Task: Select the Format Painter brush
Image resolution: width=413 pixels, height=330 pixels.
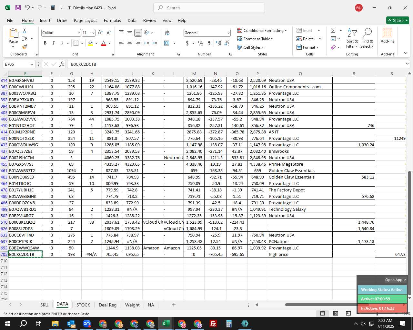Action: [25, 47]
